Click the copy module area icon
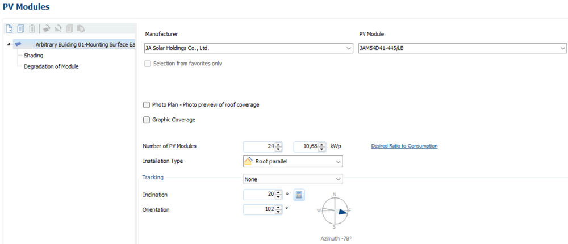Viewport: 568px width, 244px height. coord(20,28)
